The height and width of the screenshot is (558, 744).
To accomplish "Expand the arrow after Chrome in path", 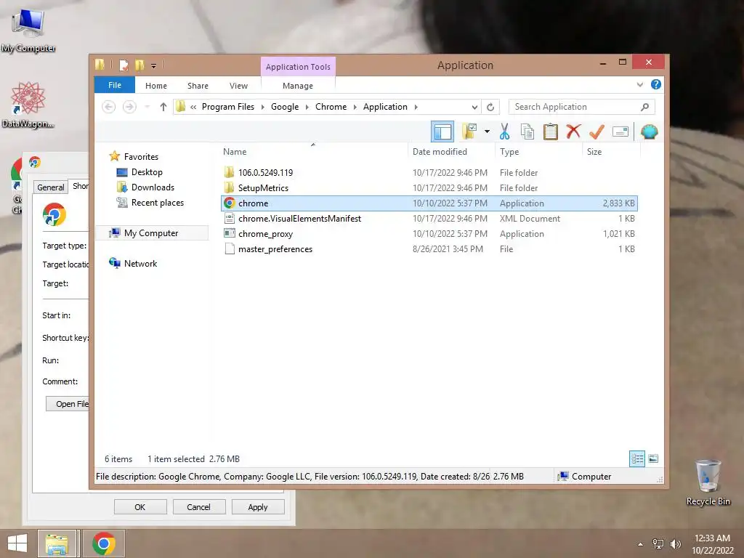I will coord(355,107).
